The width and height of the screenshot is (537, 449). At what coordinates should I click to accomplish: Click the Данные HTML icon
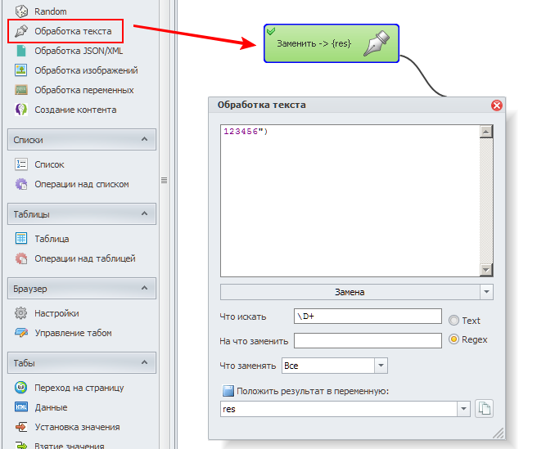tap(21, 407)
